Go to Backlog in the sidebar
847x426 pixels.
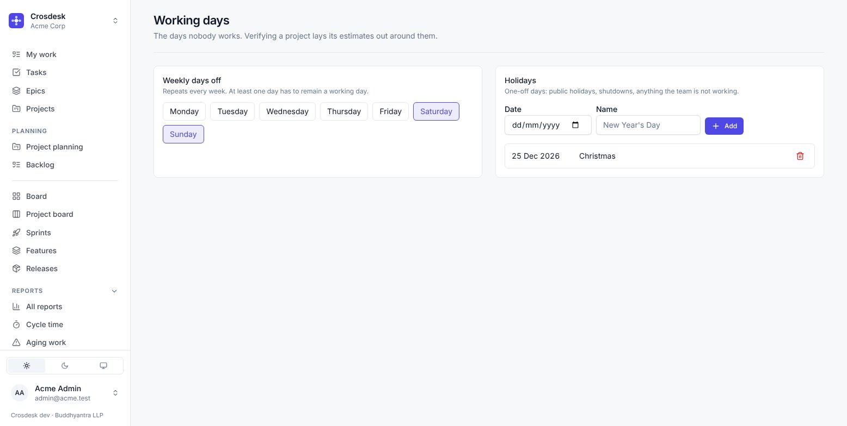click(x=40, y=165)
